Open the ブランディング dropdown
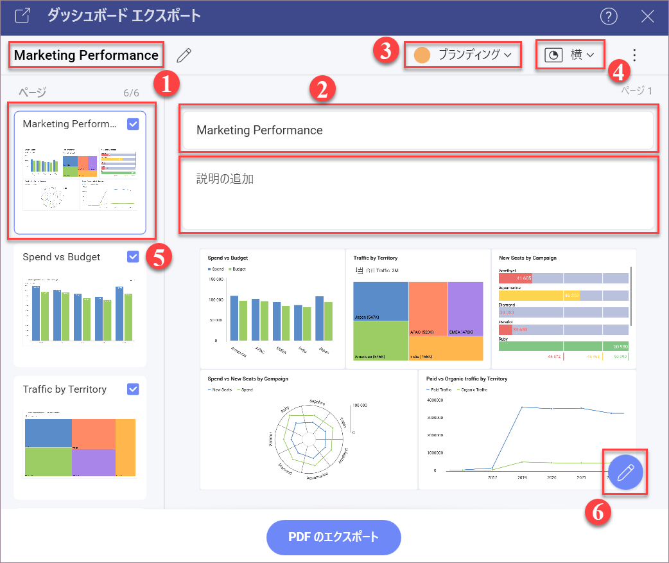 click(x=463, y=55)
